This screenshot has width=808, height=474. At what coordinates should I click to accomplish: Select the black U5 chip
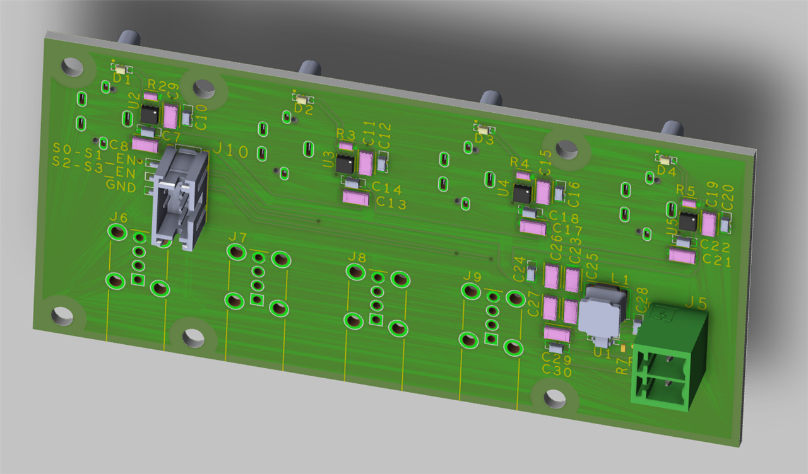687,221
